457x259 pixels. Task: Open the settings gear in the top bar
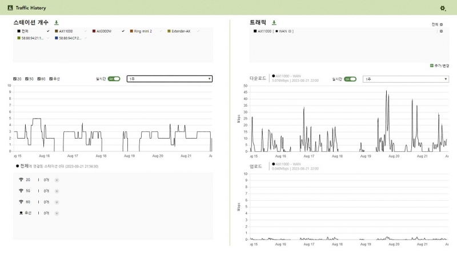tap(442, 8)
